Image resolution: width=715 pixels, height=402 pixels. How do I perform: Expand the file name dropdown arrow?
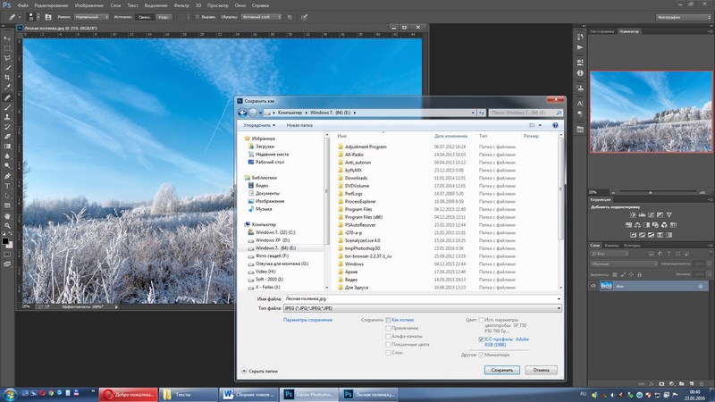pos(559,299)
